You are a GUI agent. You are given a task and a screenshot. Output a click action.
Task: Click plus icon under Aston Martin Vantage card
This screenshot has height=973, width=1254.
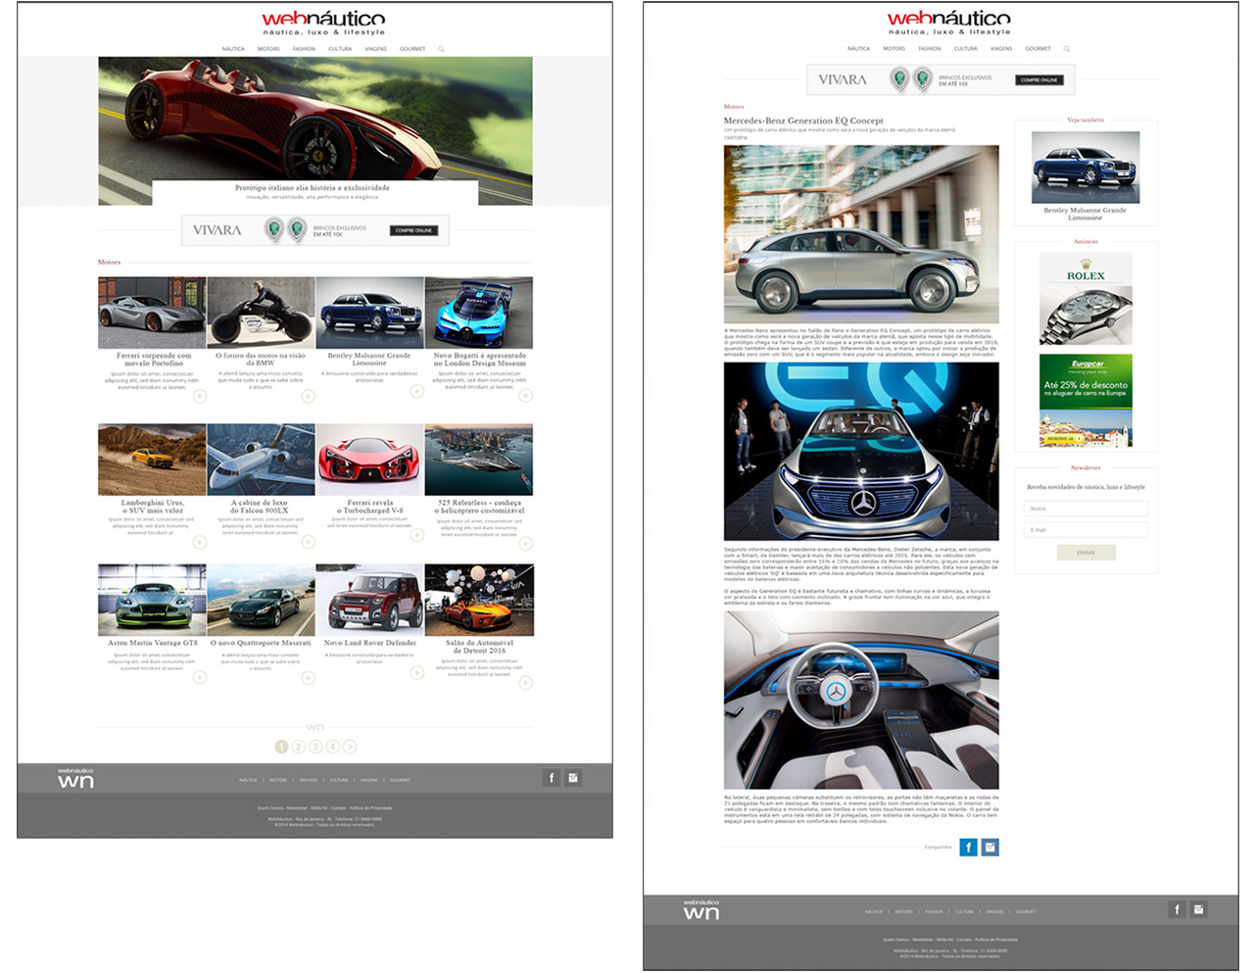[200, 676]
